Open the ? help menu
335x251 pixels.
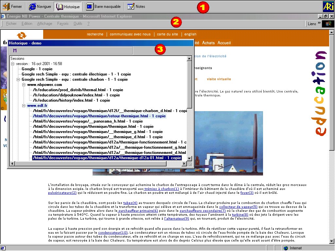[x=88, y=24]
